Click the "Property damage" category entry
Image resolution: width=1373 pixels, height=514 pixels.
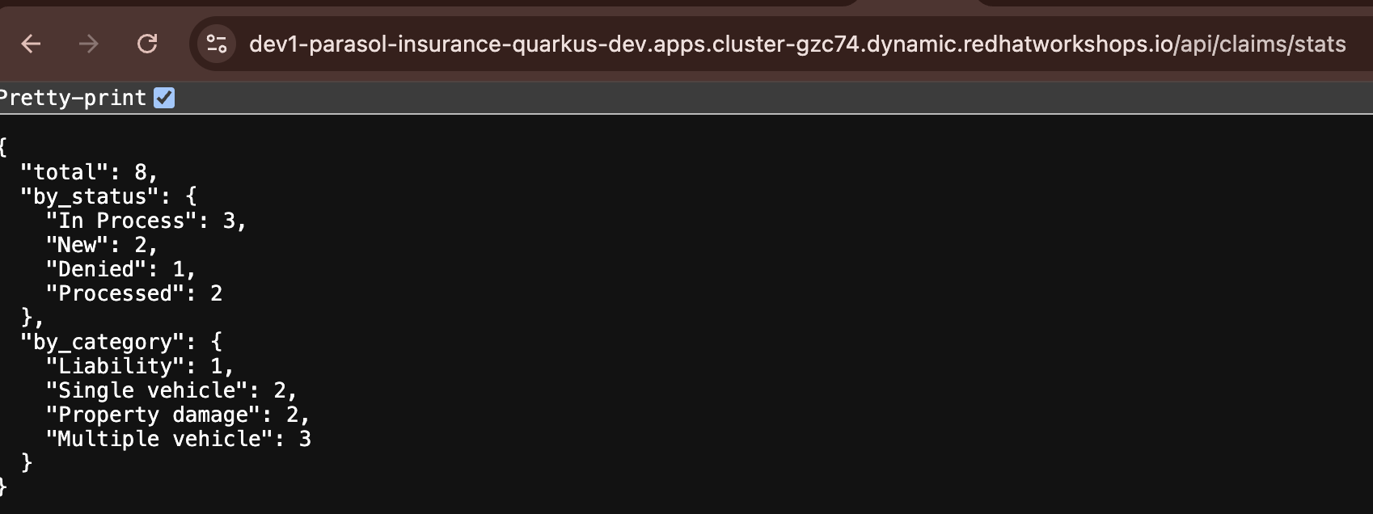click(x=153, y=415)
